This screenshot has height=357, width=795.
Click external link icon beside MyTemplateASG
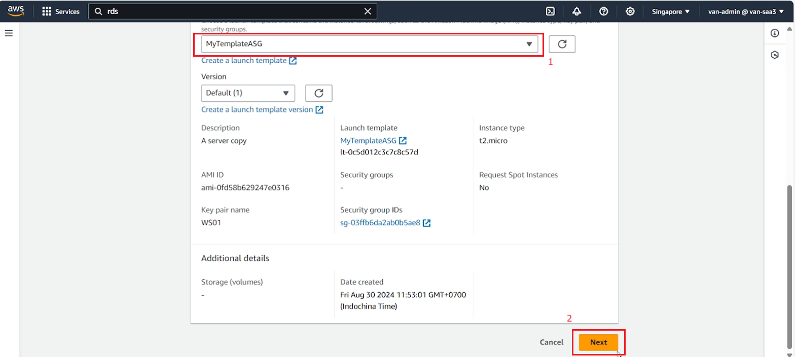pos(403,140)
